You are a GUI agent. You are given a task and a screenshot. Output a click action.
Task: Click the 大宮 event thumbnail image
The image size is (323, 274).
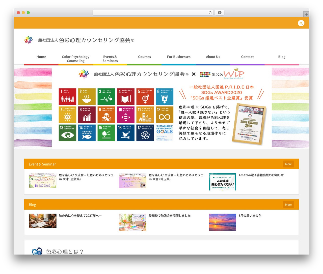(x=132, y=181)
